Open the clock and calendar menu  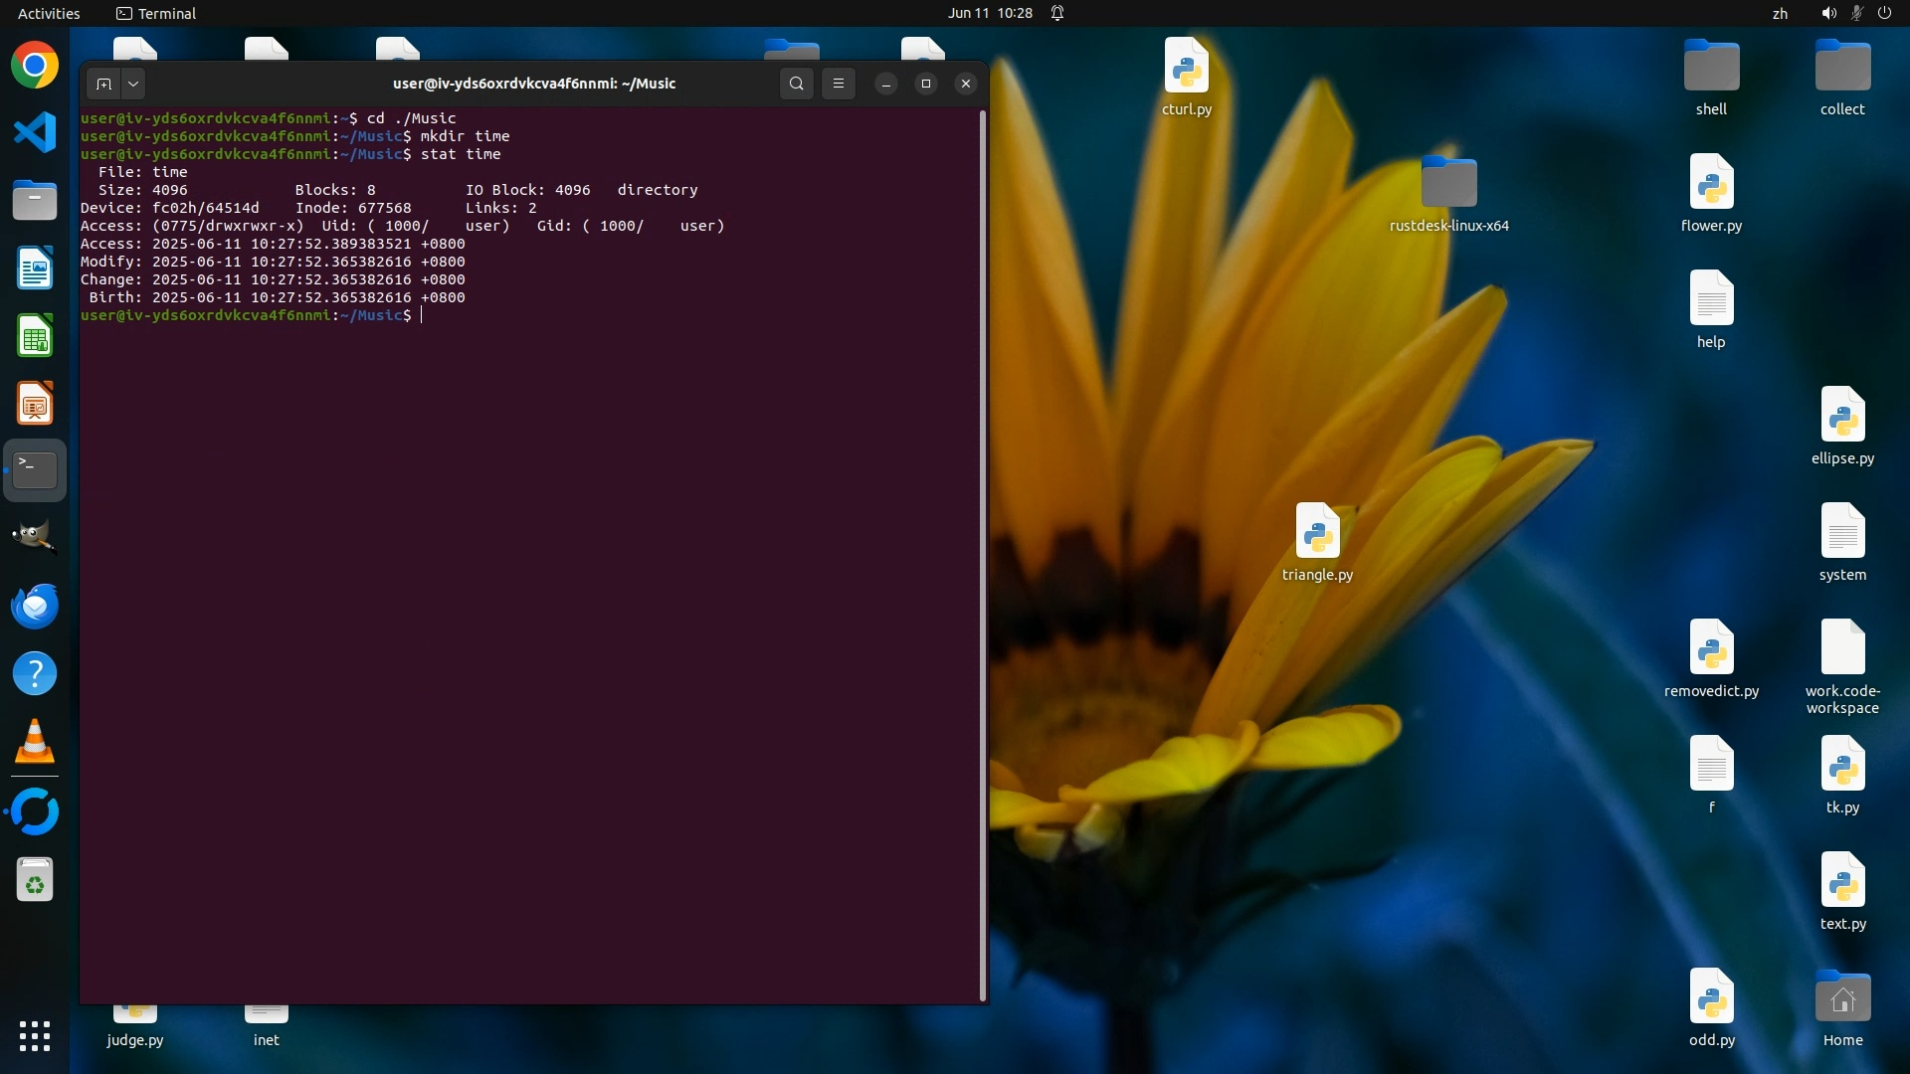tap(989, 13)
